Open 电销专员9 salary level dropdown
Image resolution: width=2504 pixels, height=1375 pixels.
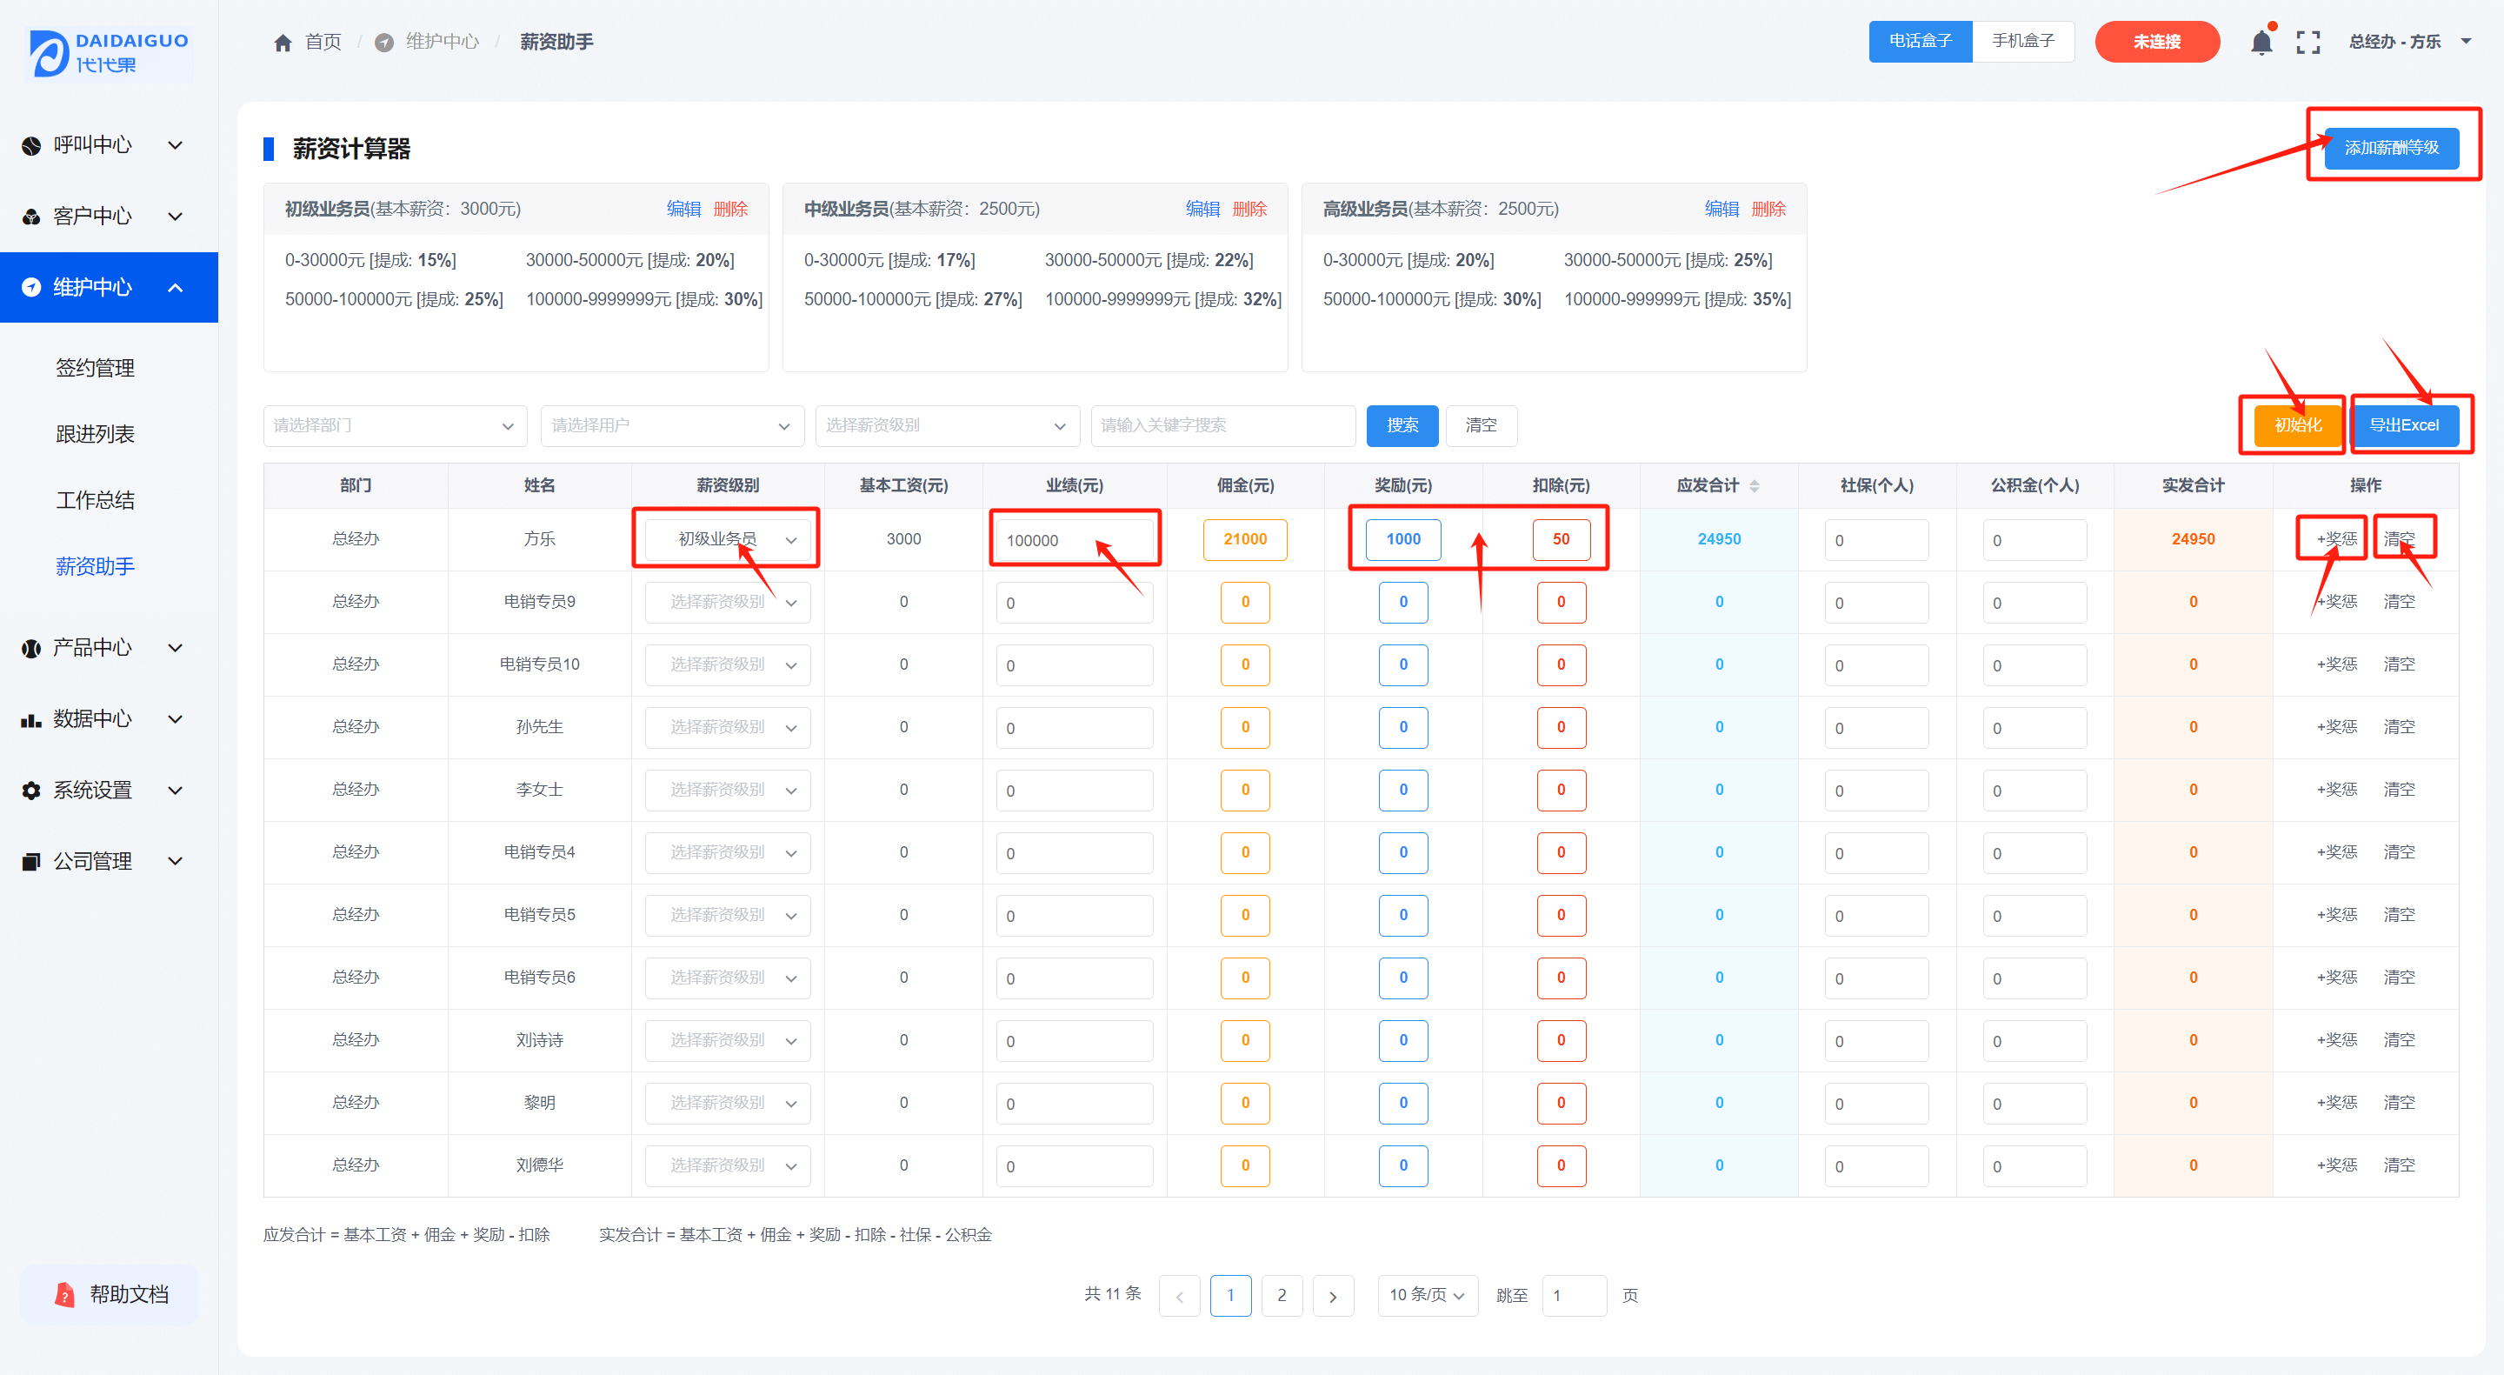tap(727, 602)
